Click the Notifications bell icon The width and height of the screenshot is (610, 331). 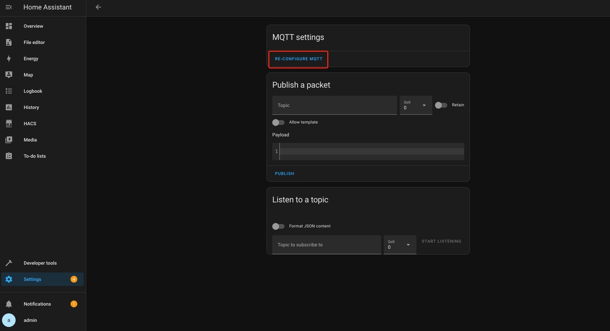pos(9,304)
